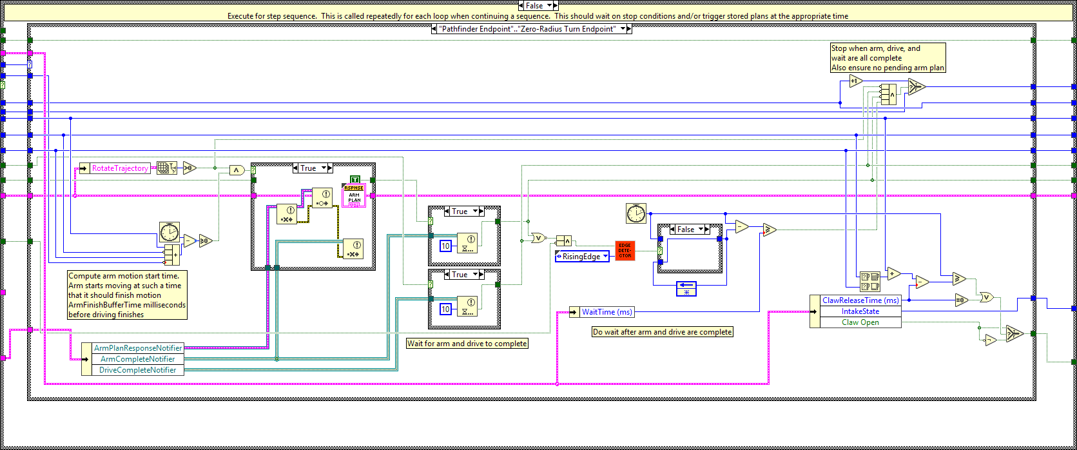The image size is (1077, 450).
Task: Toggle the green True boolean constant
Action: pyautogui.click(x=354, y=179)
